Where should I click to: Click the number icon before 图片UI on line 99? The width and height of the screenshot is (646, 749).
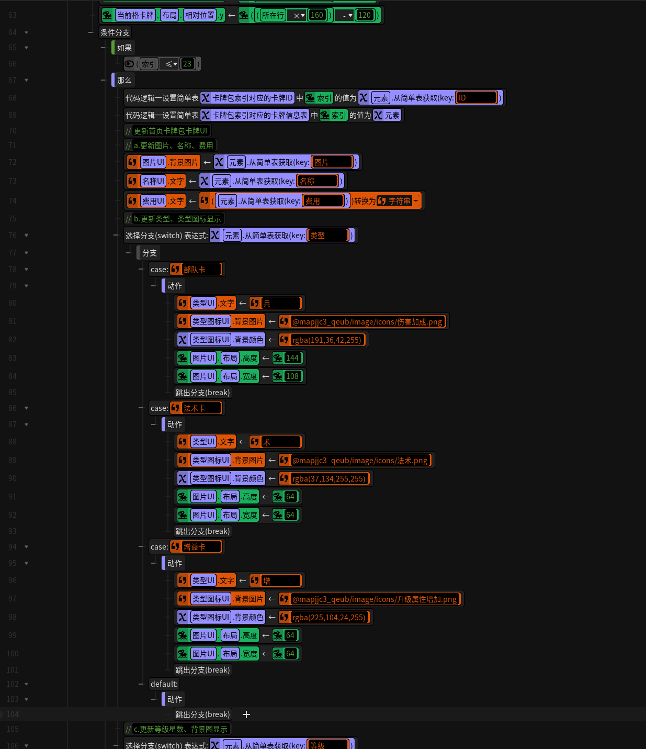[x=183, y=635]
